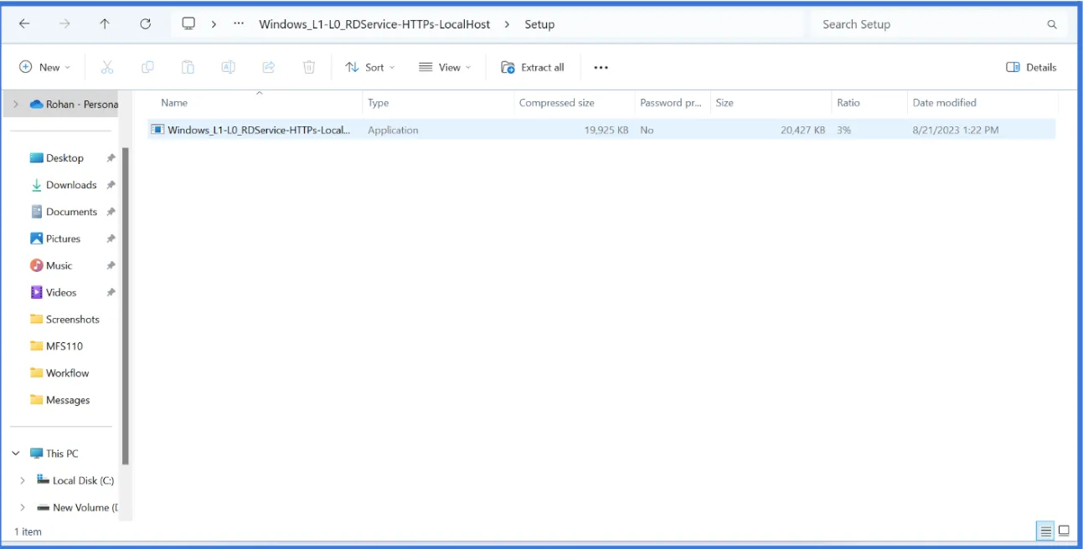
Task: Sort by the Ratio column header
Action: point(848,102)
